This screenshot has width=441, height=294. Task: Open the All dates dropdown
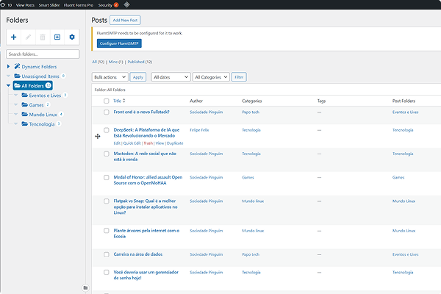[x=170, y=77]
